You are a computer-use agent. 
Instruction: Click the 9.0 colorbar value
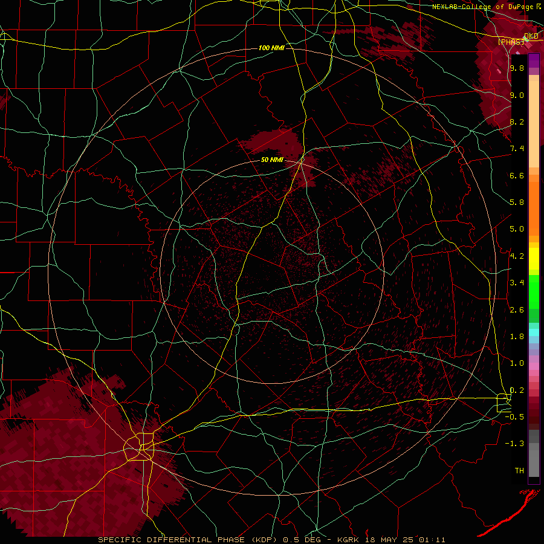517,95
